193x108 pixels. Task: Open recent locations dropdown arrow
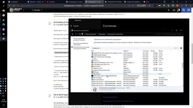coord(78,34)
